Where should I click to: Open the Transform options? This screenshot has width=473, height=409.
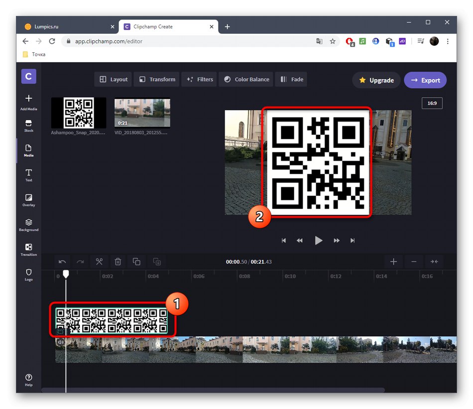point(156,79)
